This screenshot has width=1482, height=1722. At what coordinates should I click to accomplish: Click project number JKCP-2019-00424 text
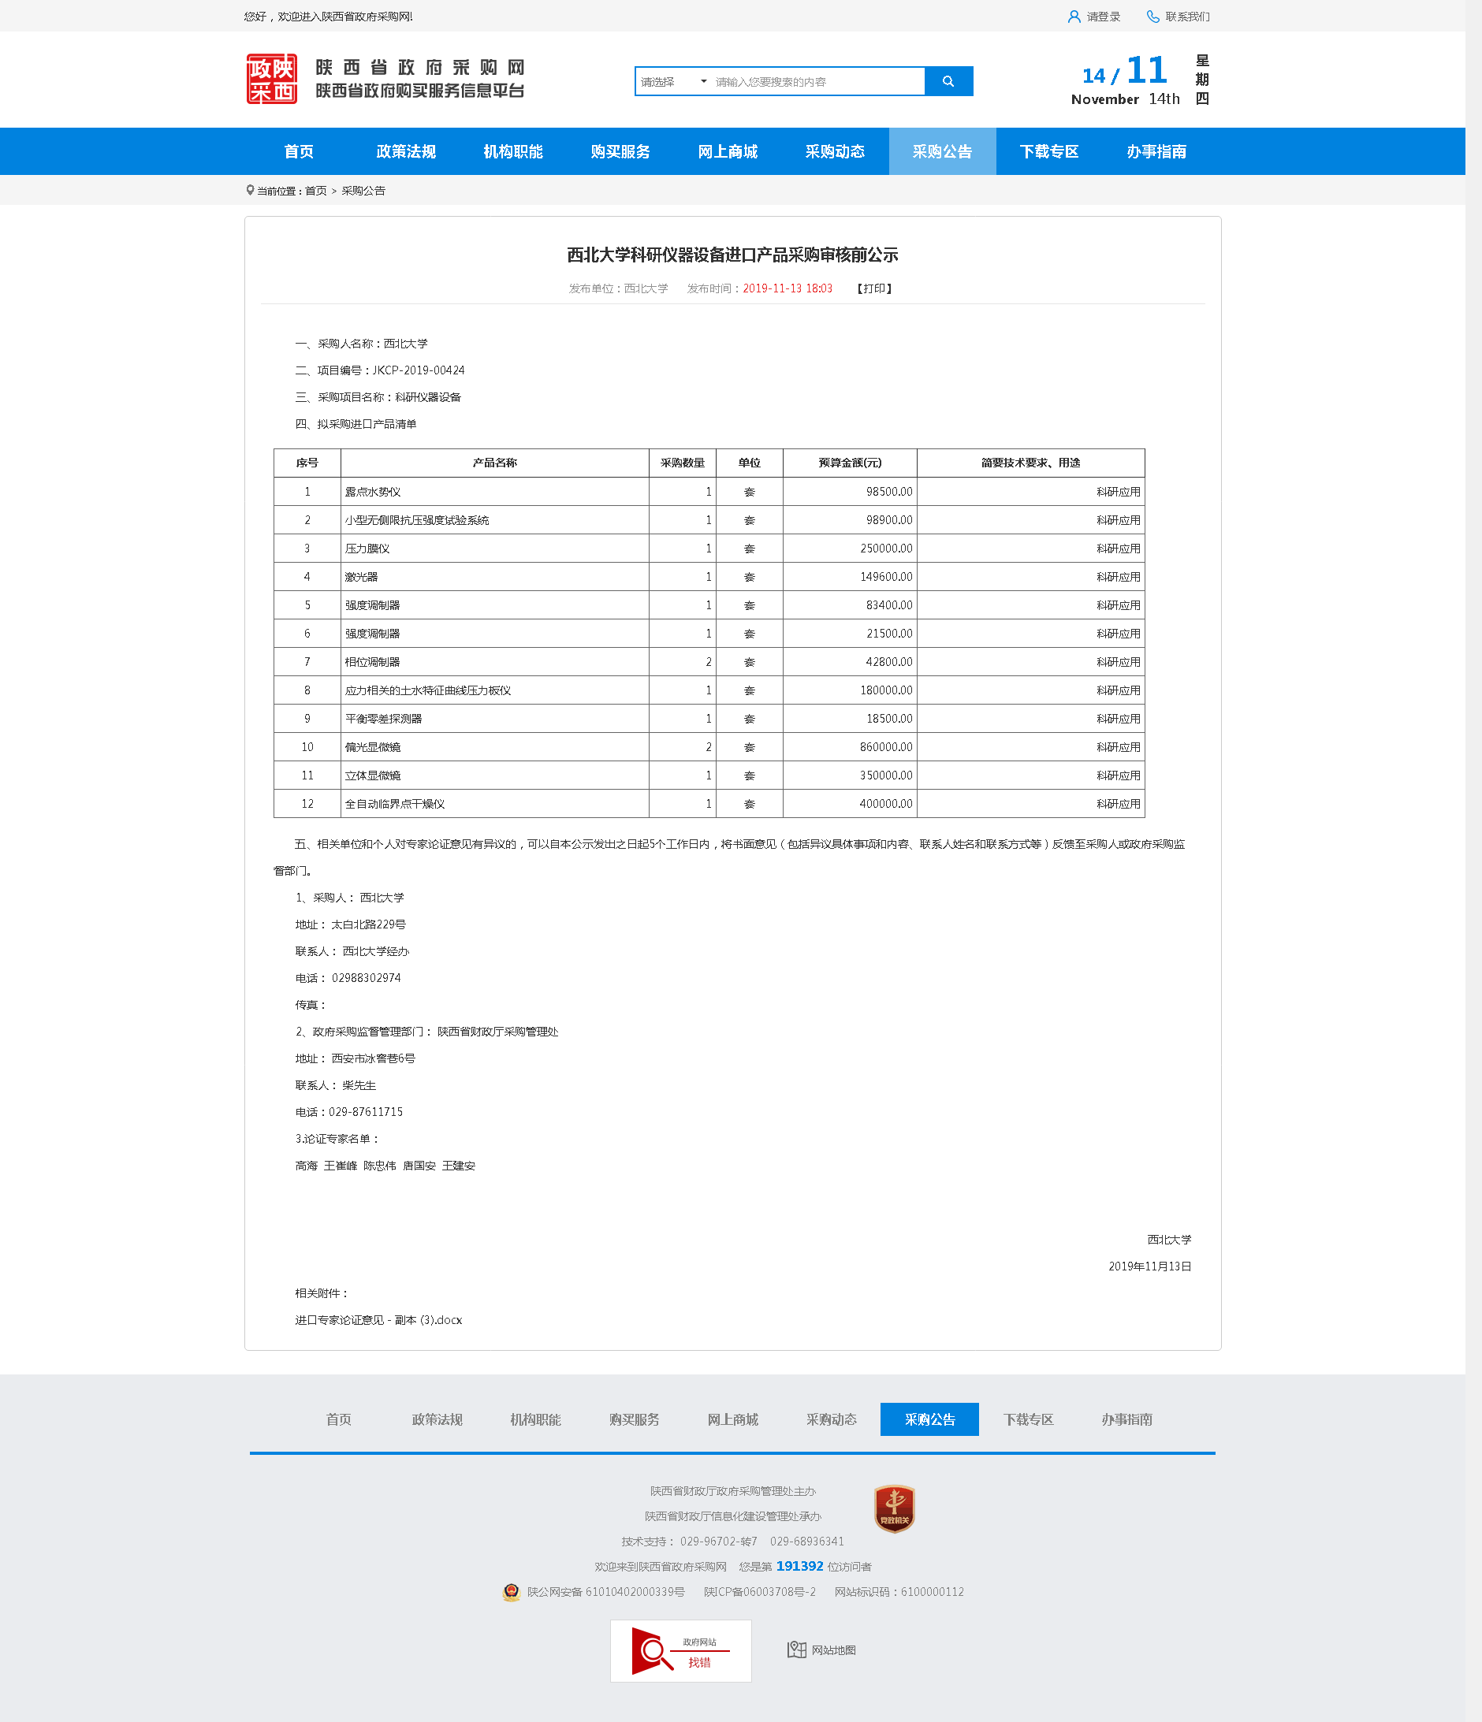pos(418,370)
